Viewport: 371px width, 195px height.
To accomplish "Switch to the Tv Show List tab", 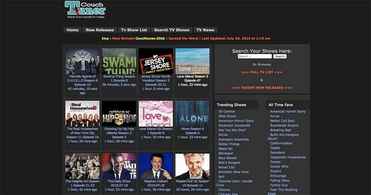I will pyautogui.click(x=134, y=30).
